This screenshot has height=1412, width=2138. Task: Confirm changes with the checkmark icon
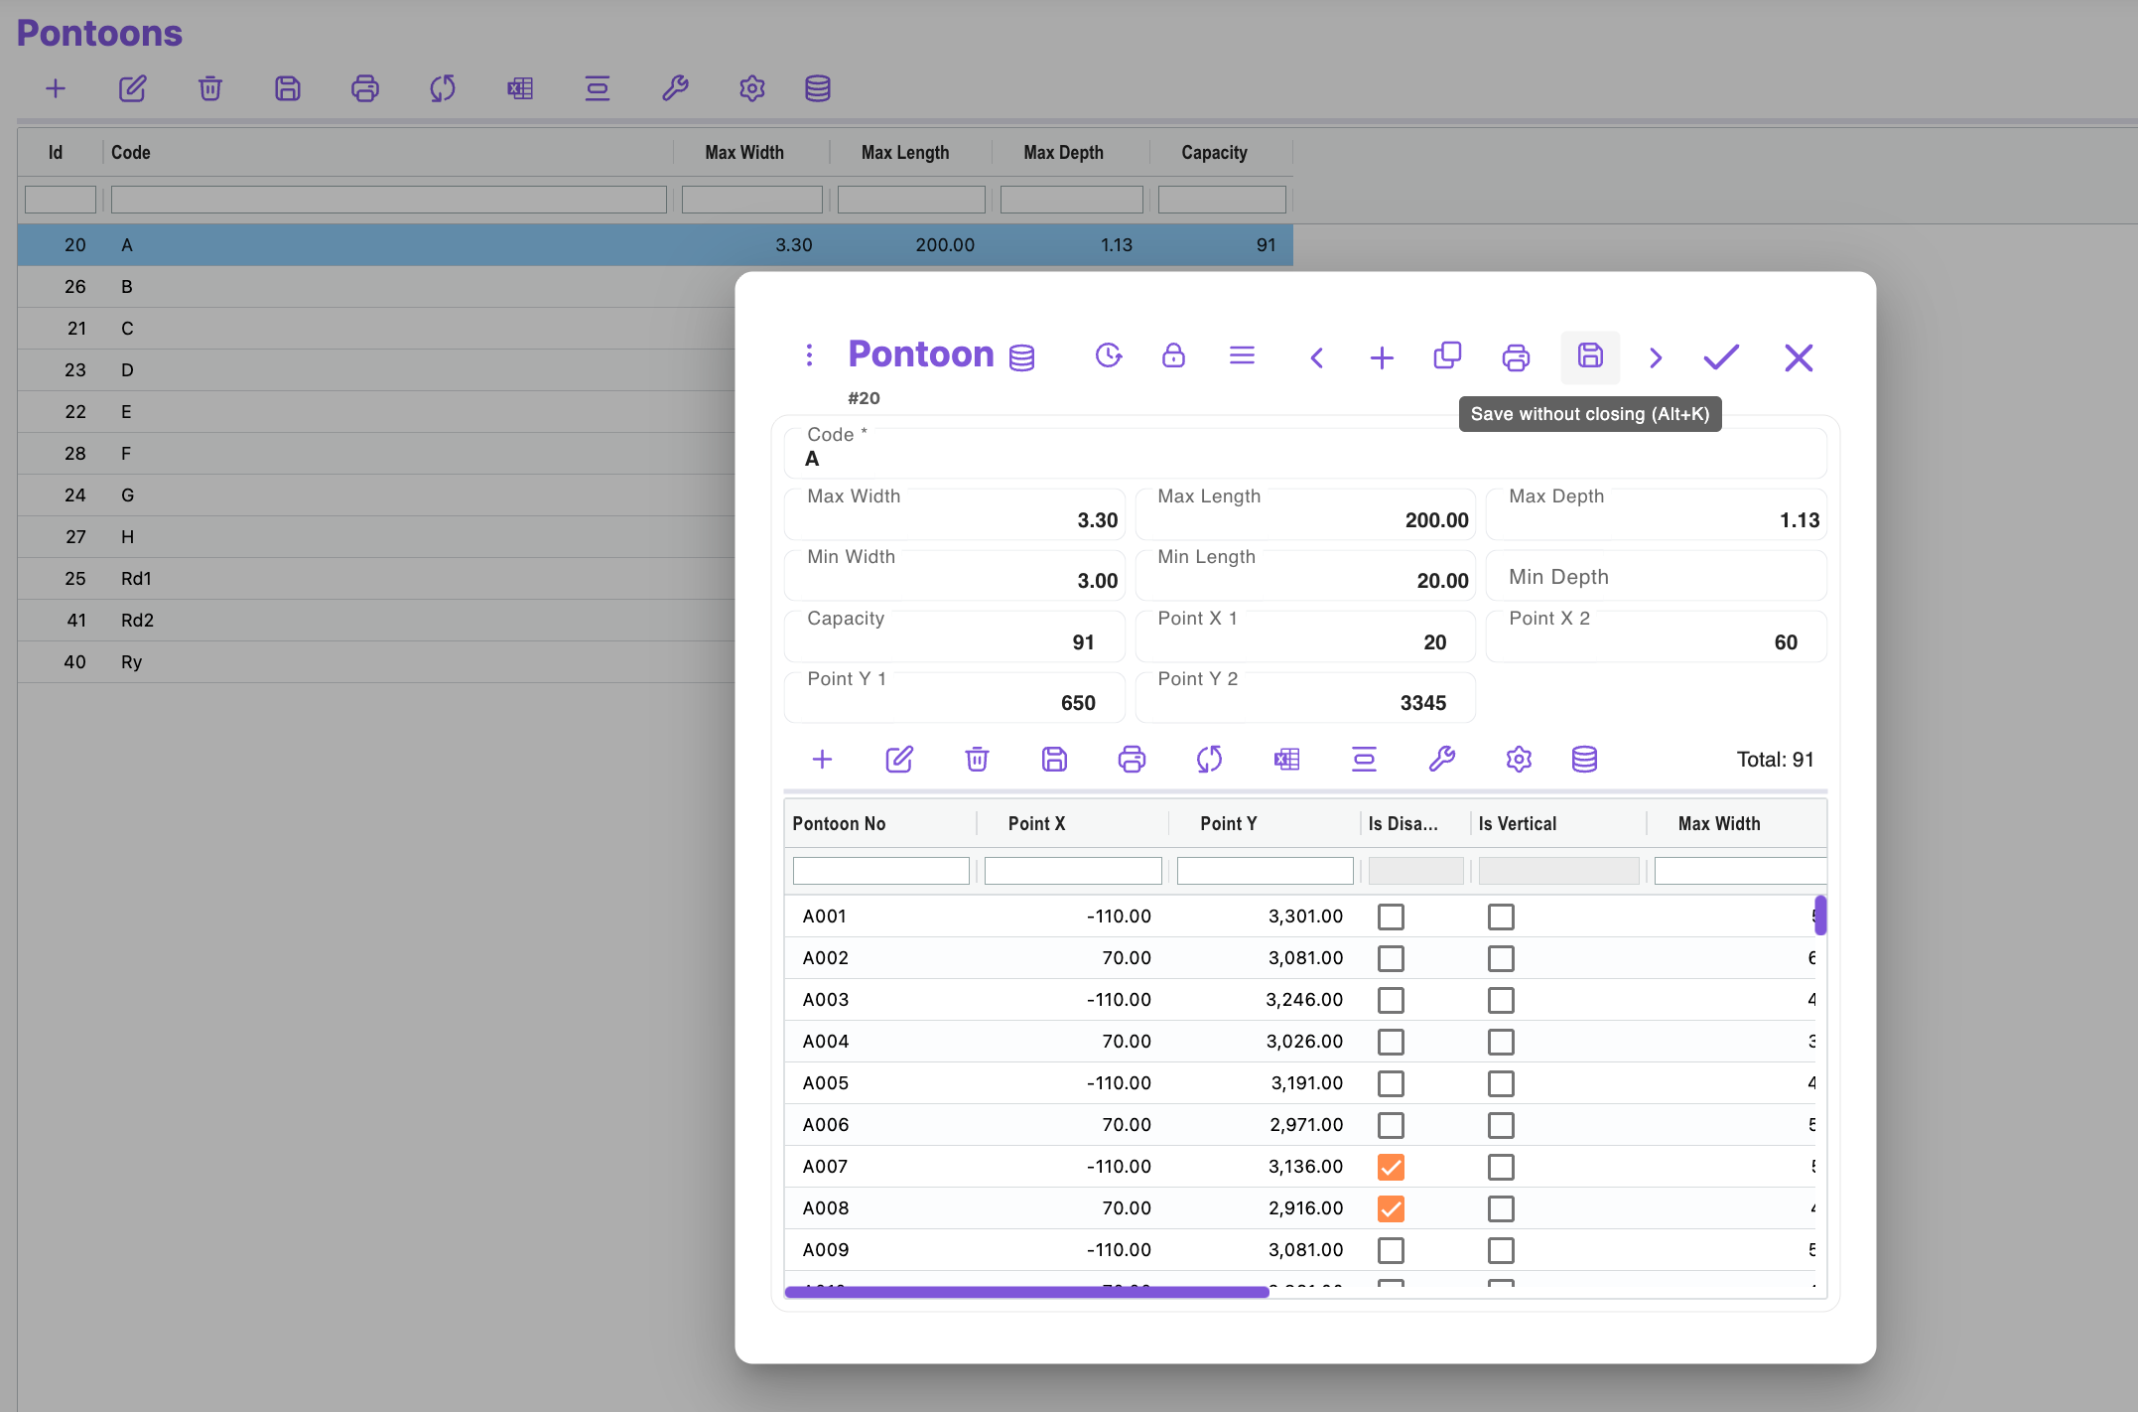click(1721, 357)
